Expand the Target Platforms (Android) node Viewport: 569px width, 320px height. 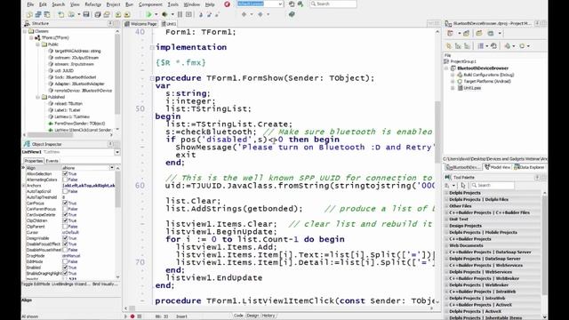[x=453, y=81]
